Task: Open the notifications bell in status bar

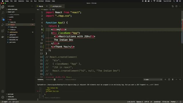Action: pos(180,102)
